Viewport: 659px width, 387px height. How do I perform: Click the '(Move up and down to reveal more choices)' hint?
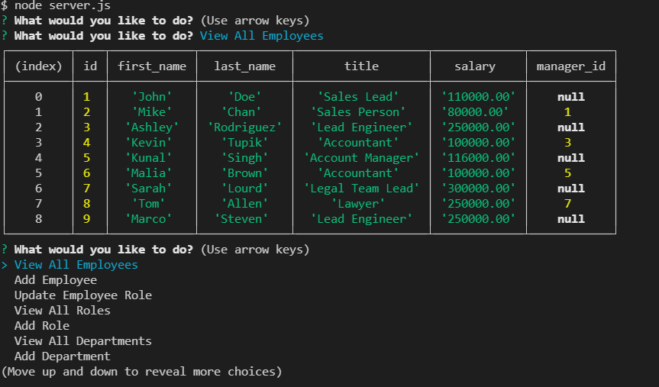click(x=141, y=372)
